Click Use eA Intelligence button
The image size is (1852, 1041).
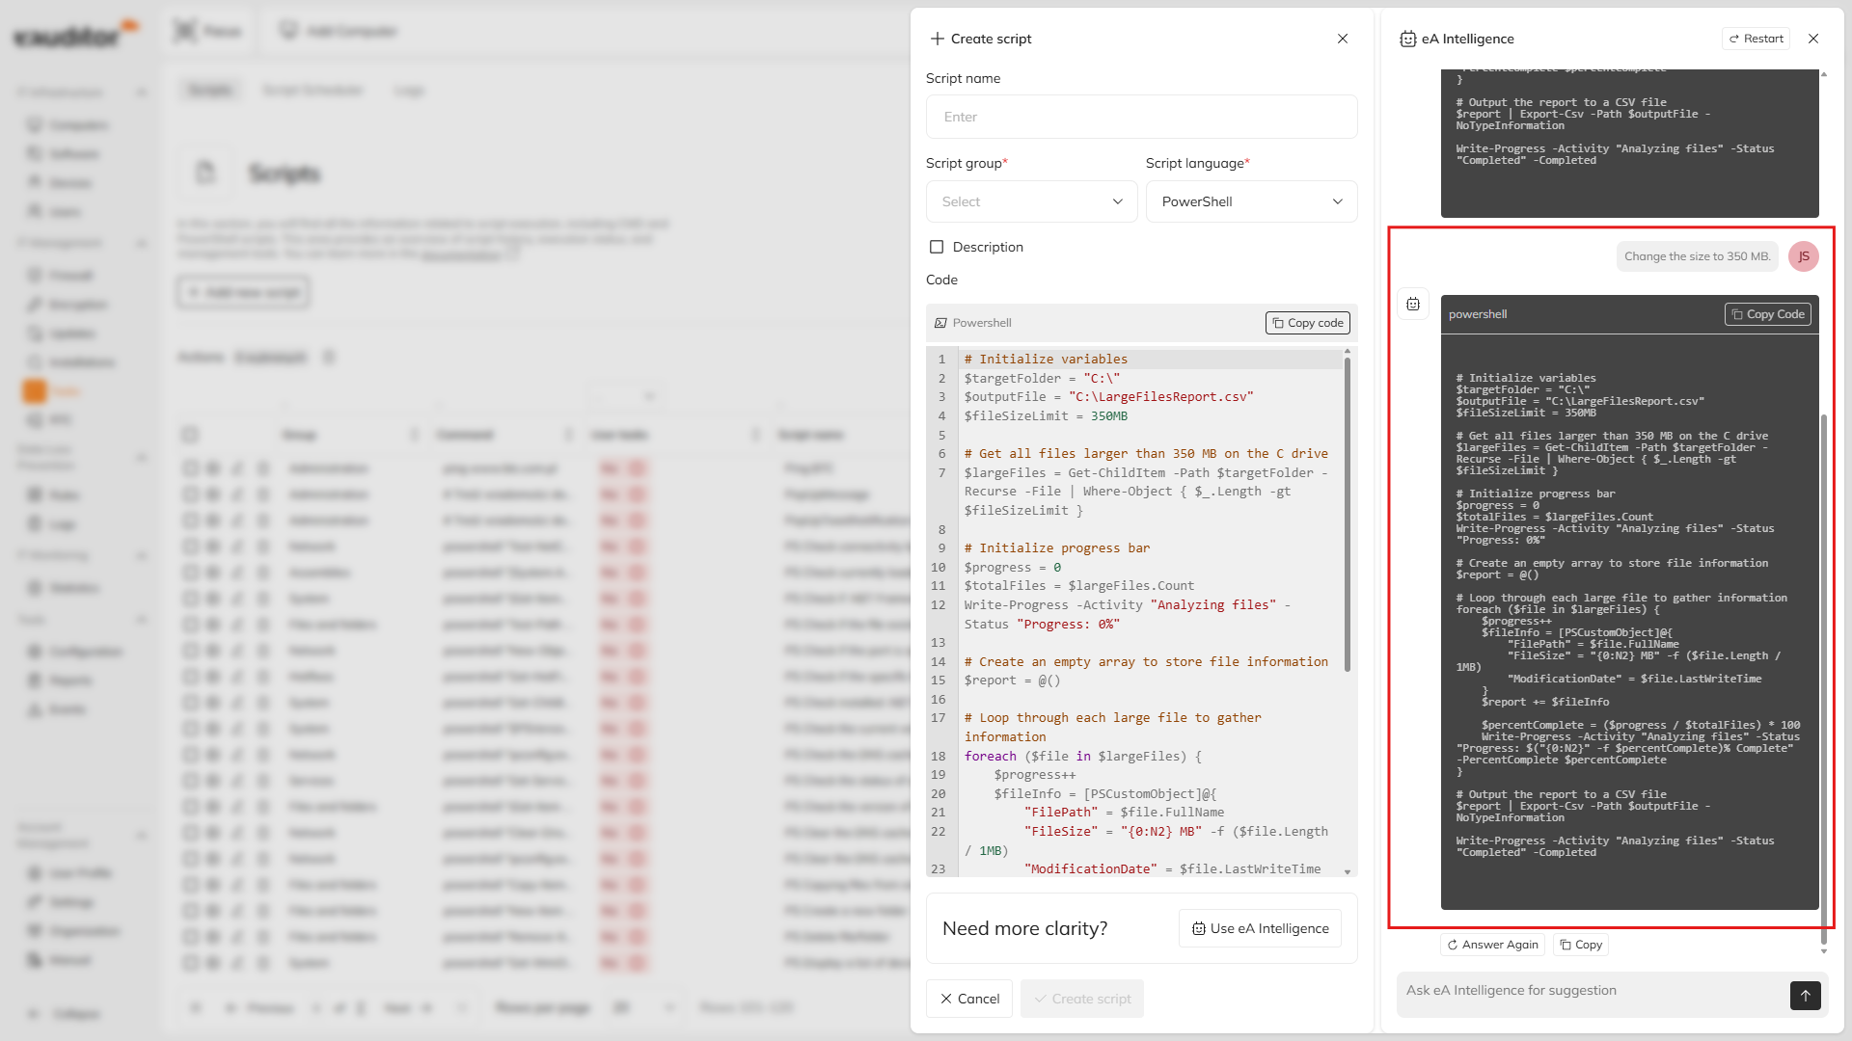(1260, 928)
